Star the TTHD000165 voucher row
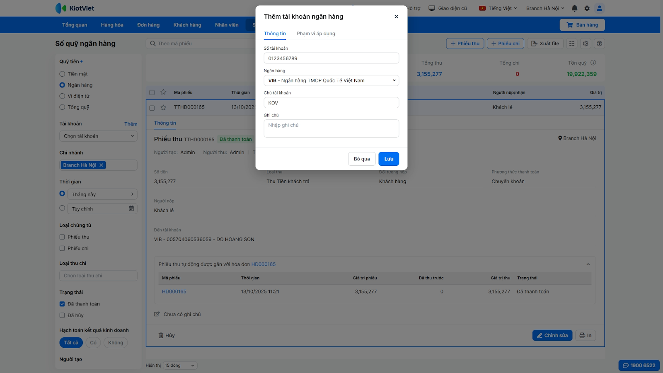This screenshot has height=373, width=663. tap(163, 107)
